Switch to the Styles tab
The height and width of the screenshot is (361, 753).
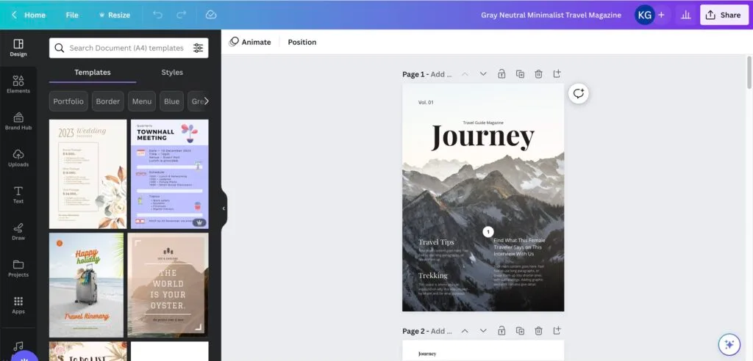click(x=172, y=73)
